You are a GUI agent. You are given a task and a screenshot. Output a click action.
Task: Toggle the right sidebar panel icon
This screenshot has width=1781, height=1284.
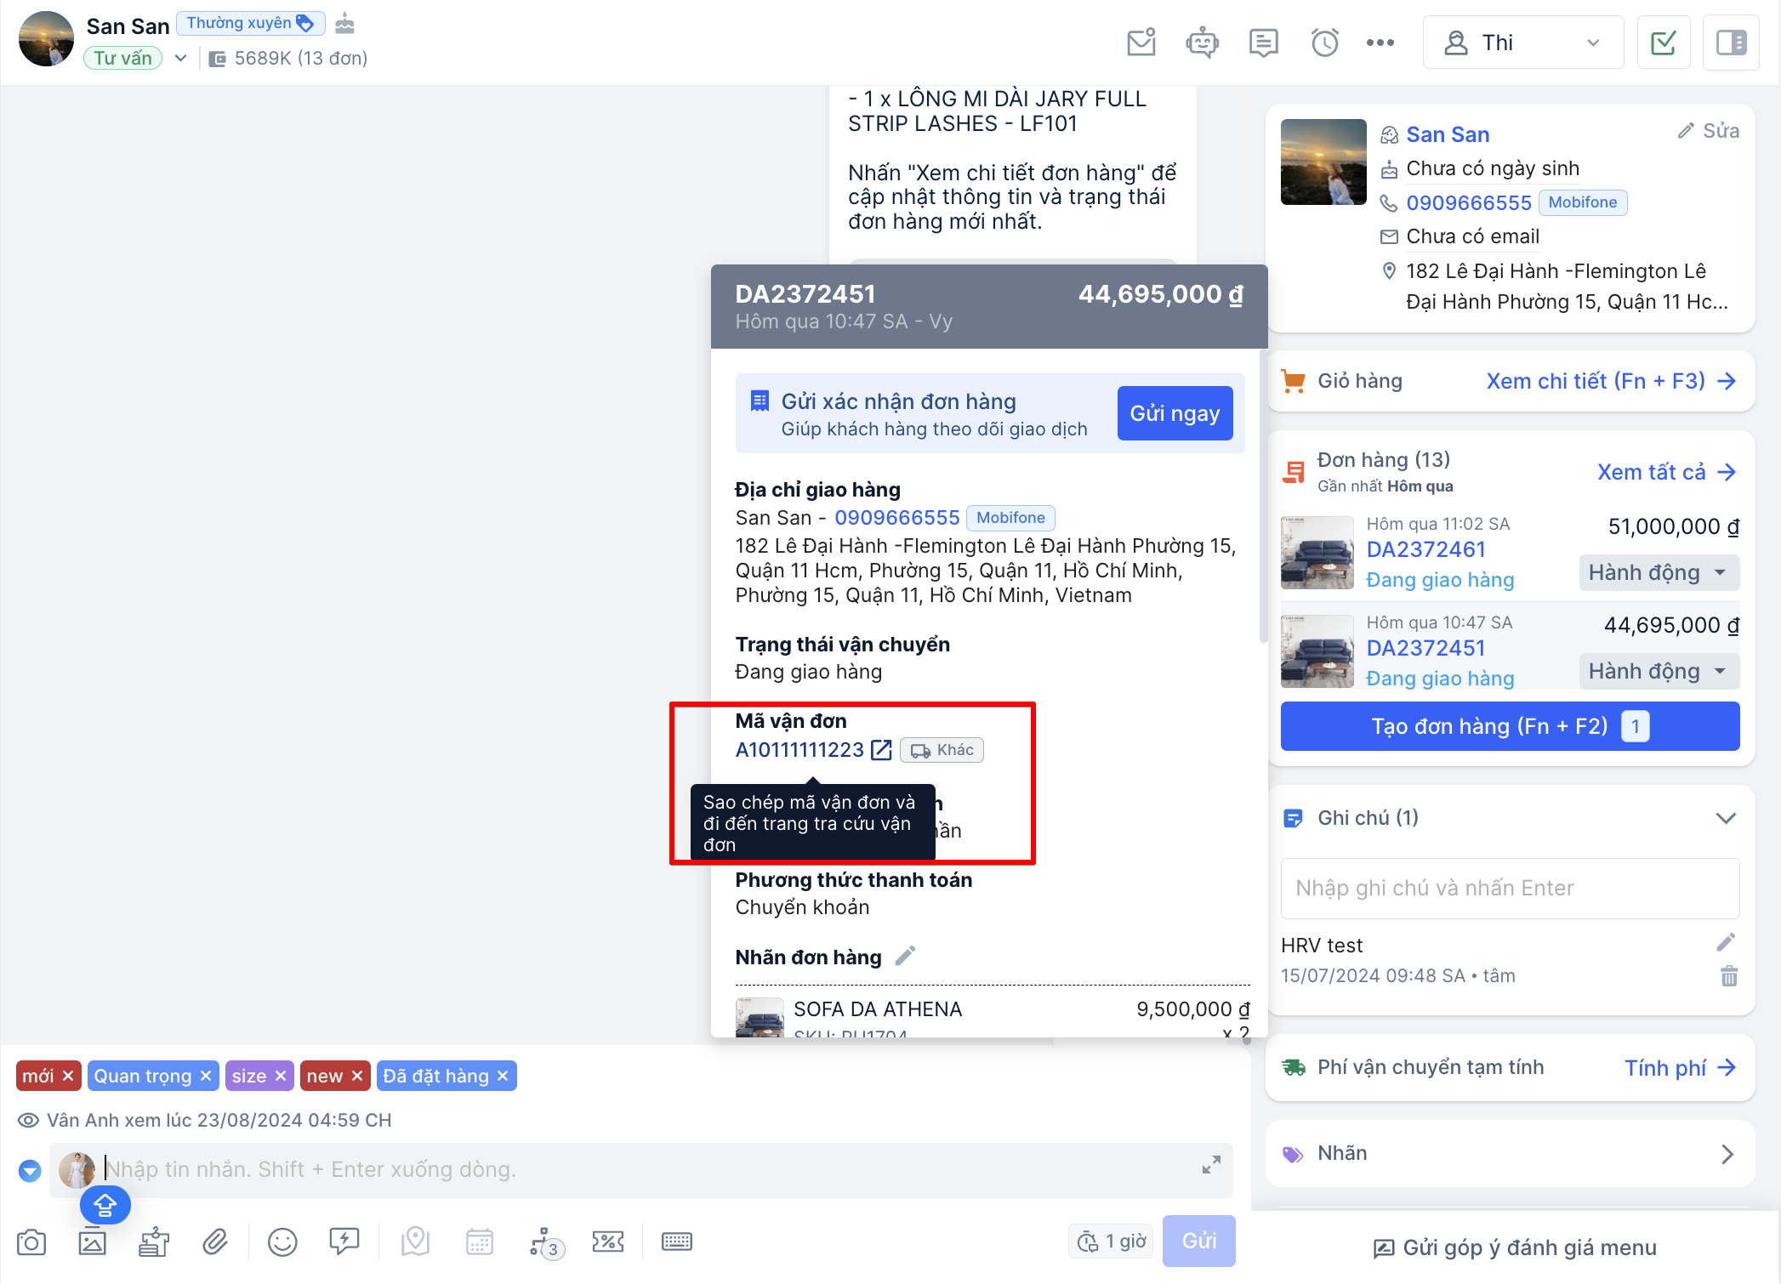coord(1731,43)
